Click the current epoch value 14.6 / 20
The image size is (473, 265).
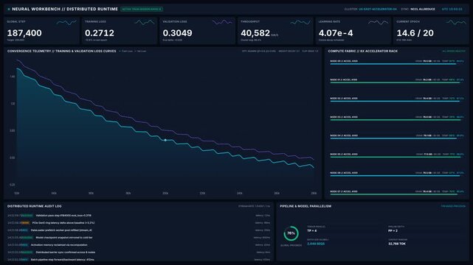coord(415,33)
